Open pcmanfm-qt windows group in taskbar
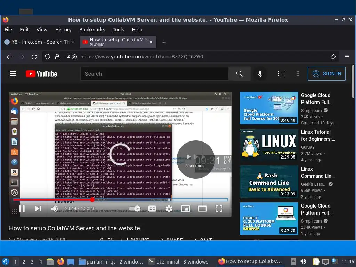 [x=111, y=261]
